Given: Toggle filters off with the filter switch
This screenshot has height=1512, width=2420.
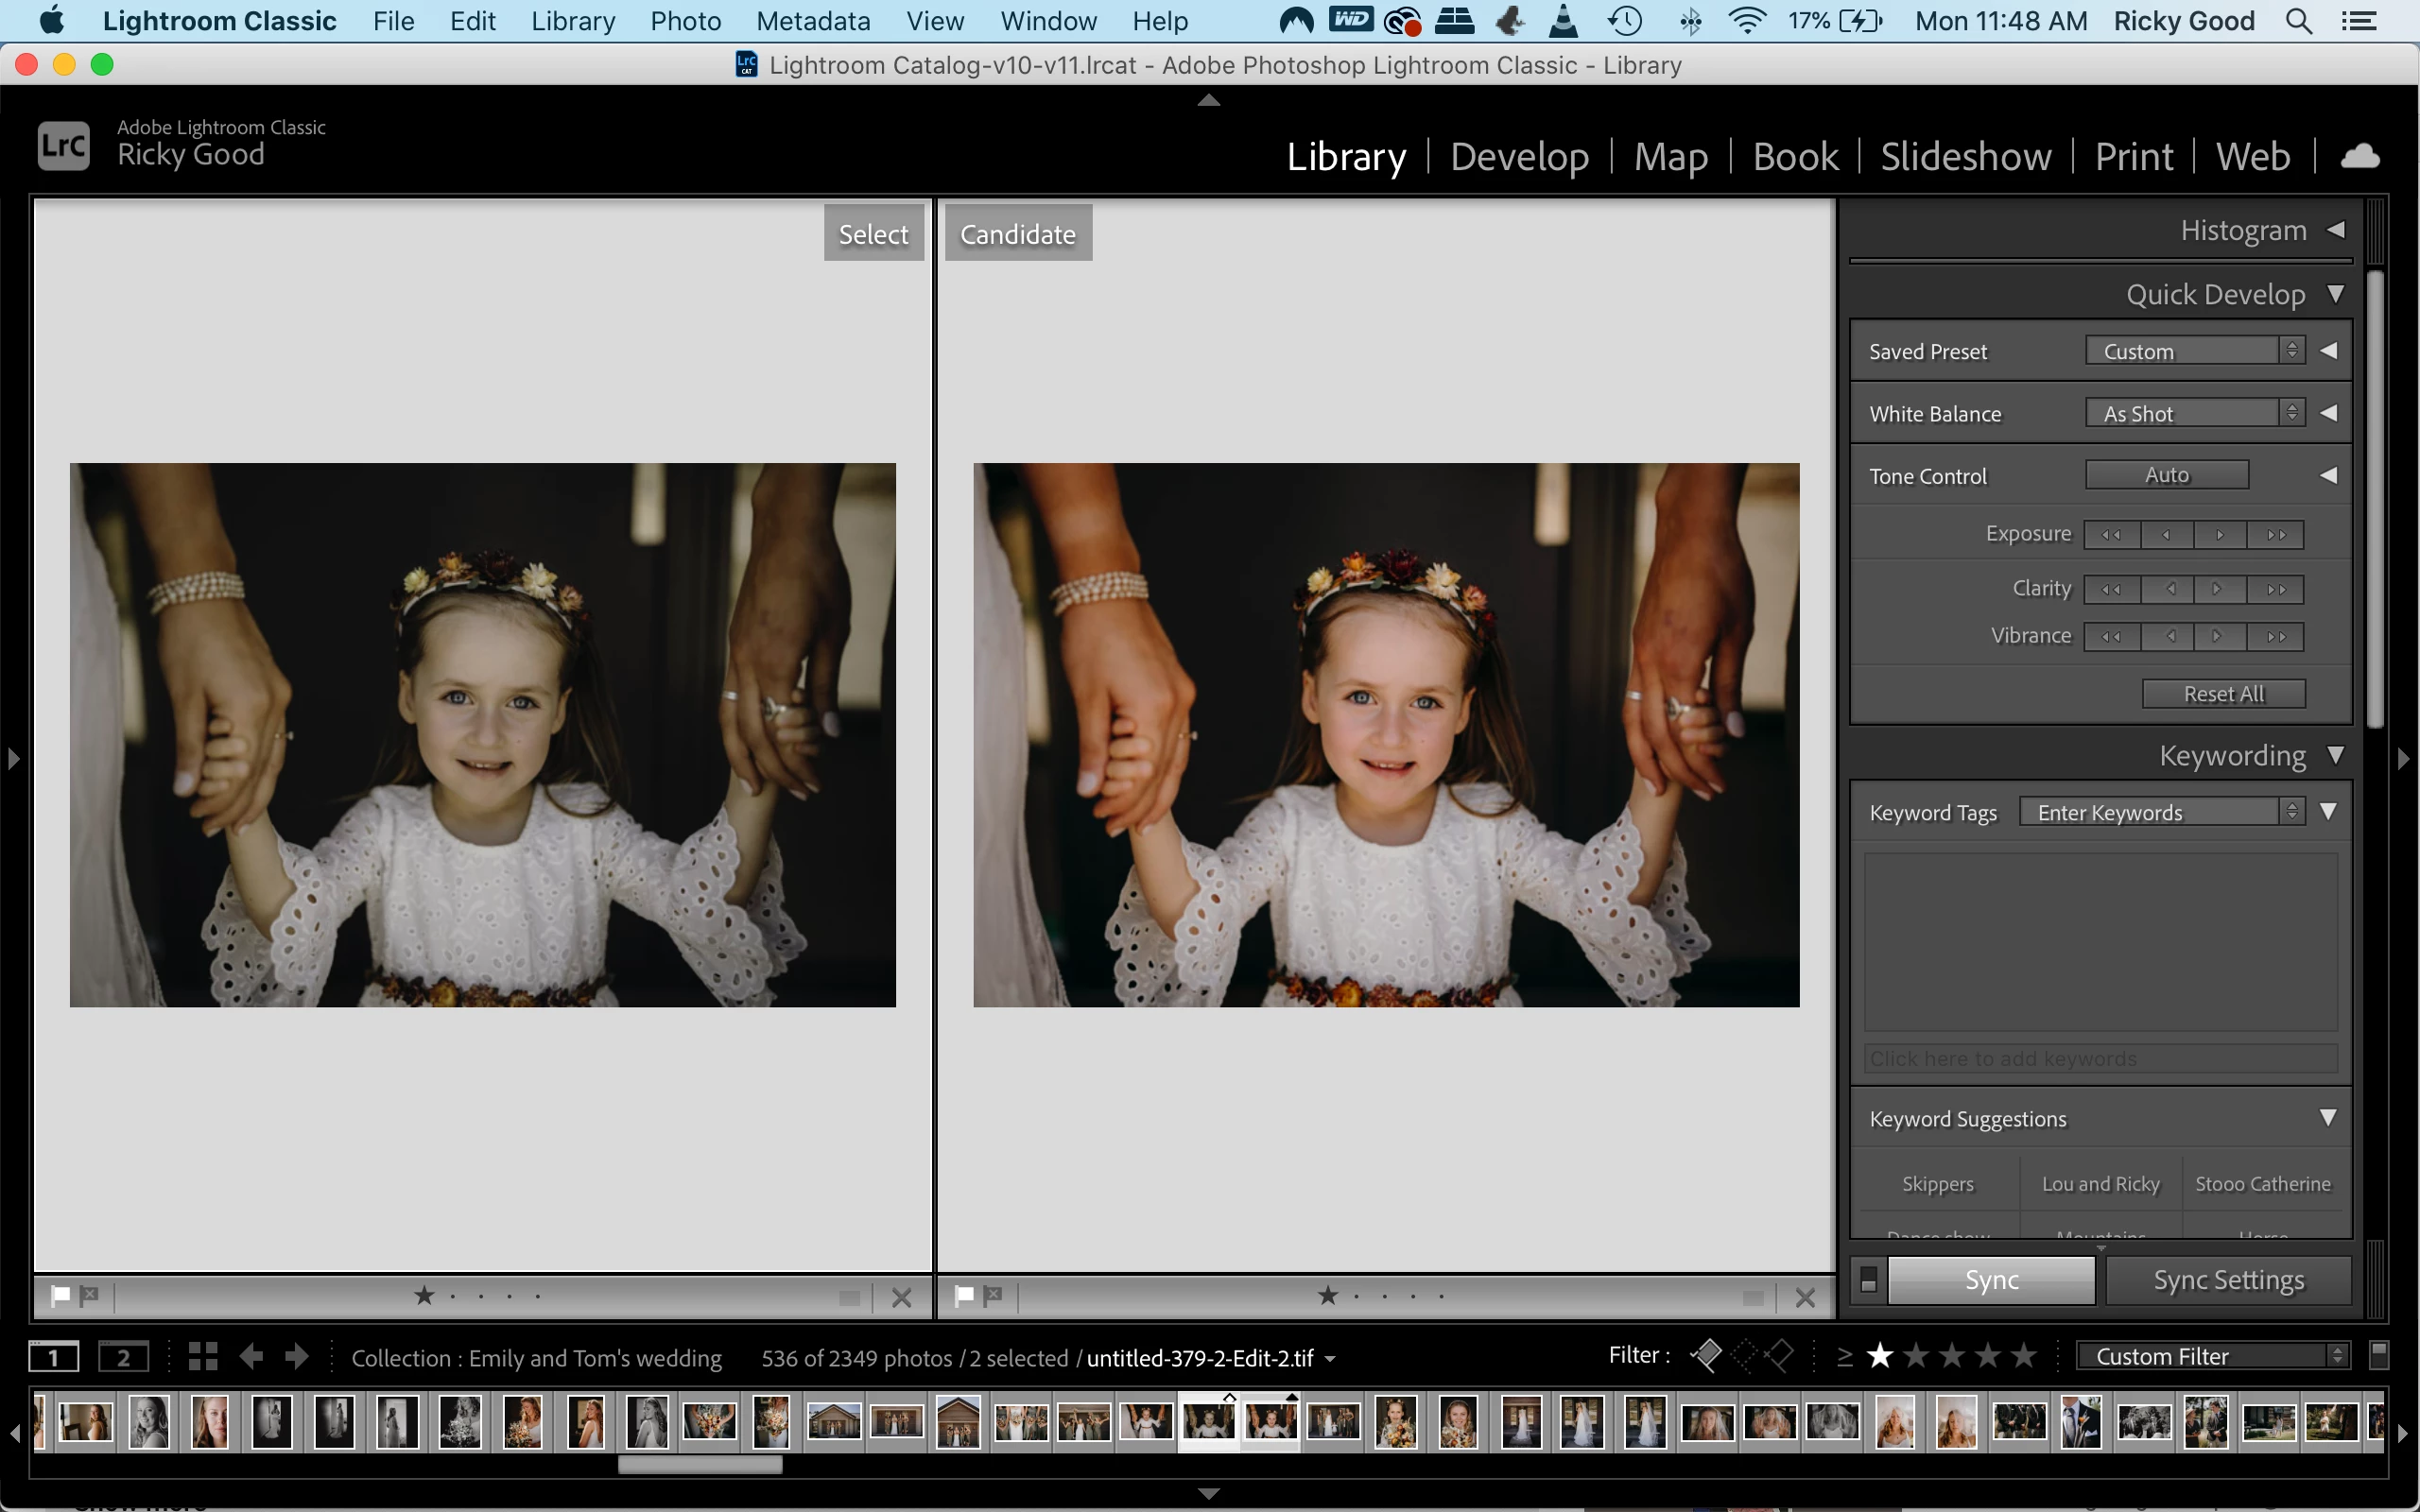Looking at the screenshot, I should click(x=2379, y=1355).
